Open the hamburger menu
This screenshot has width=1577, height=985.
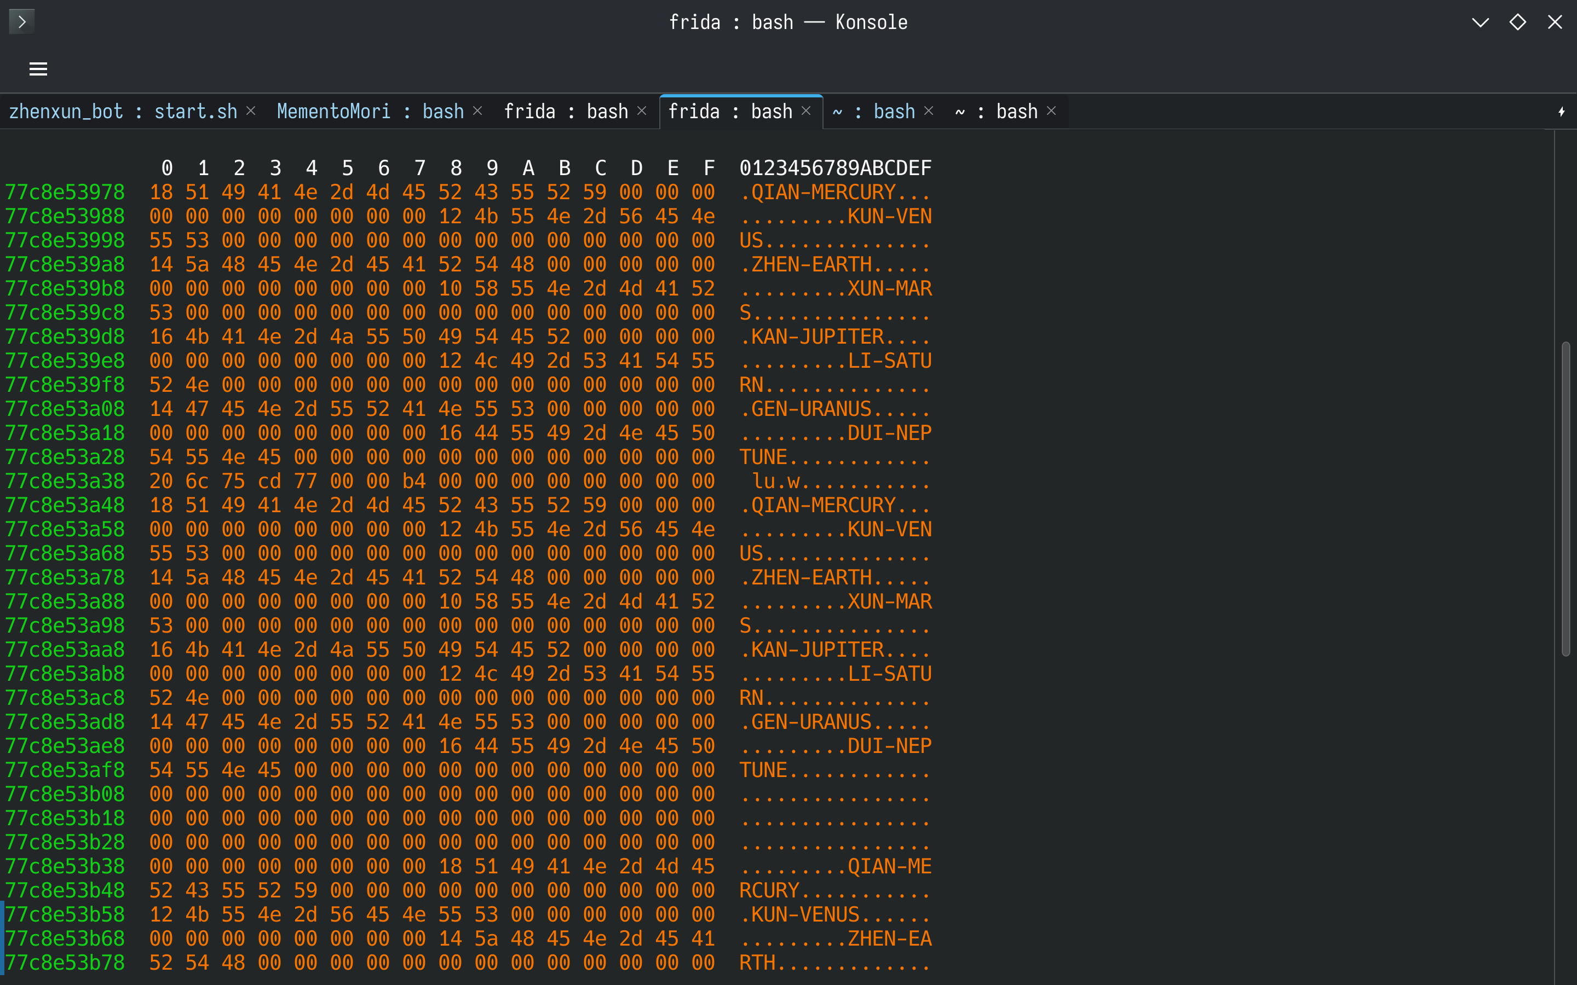coord(38,68)
